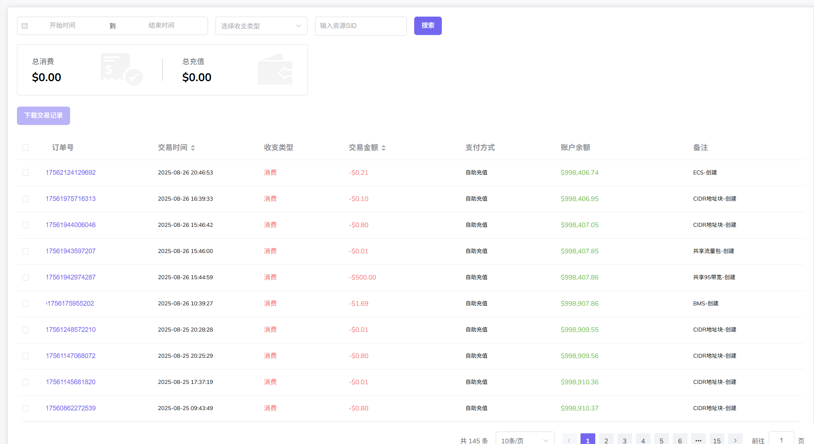Click the calendar icon in date range
814x444 pixels.
pyautogui.click(x=25, y=26)
